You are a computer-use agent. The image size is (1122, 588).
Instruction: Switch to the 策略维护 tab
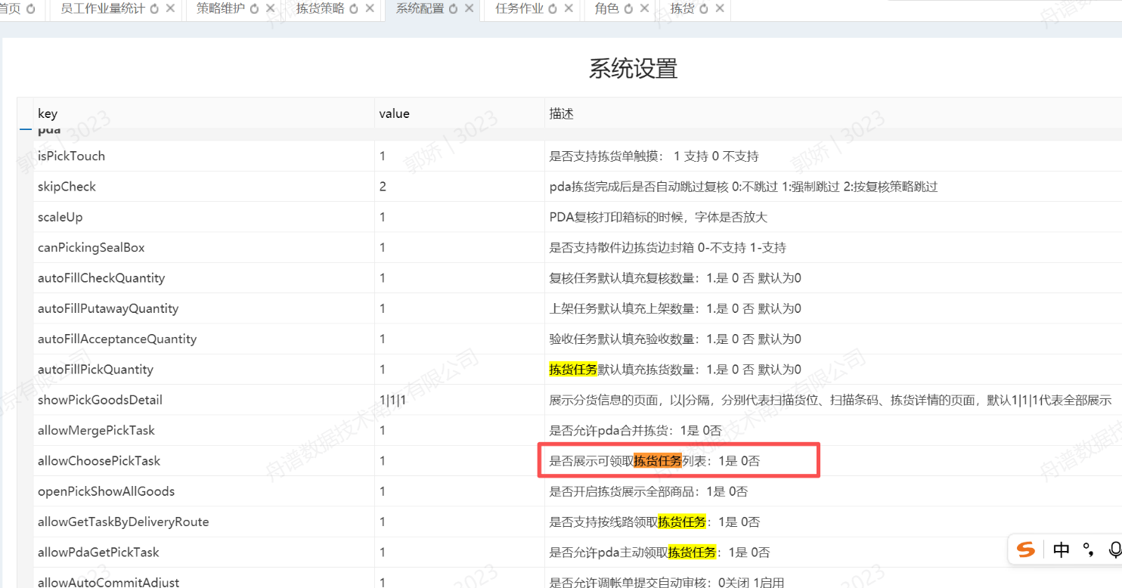coord(220,9)
